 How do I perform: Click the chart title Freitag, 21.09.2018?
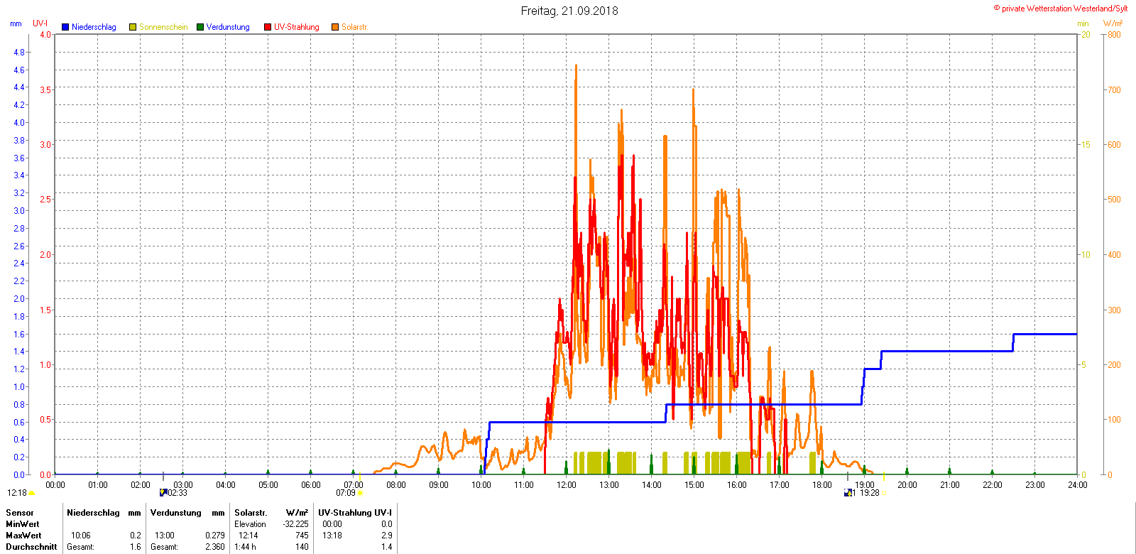569,11
